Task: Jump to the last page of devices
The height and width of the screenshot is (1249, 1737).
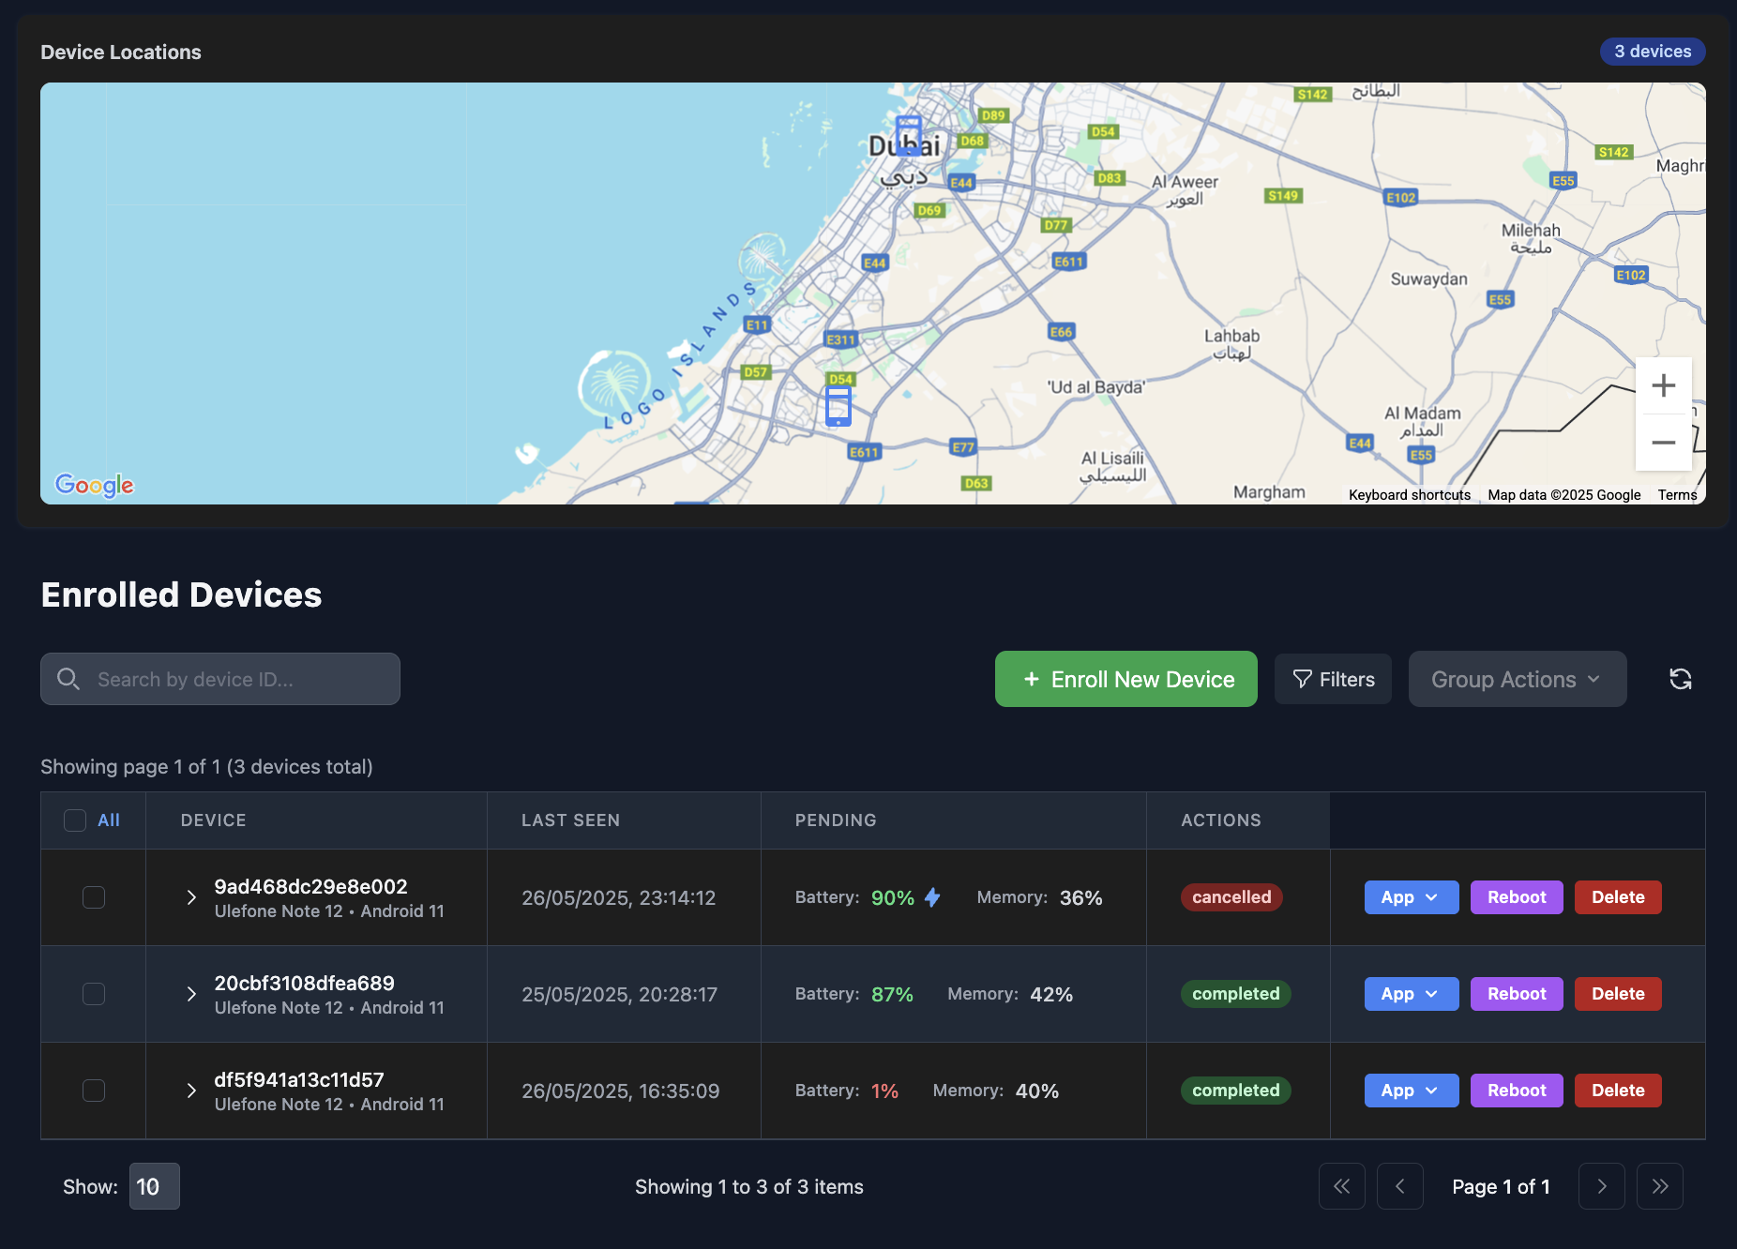Action: click(x=1659, y=1185)
